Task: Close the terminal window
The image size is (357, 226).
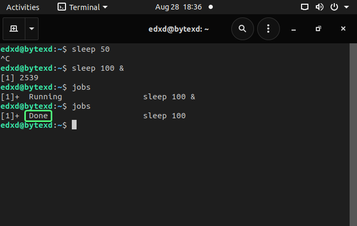Action: pyautogui.click(x=343, y=29)
